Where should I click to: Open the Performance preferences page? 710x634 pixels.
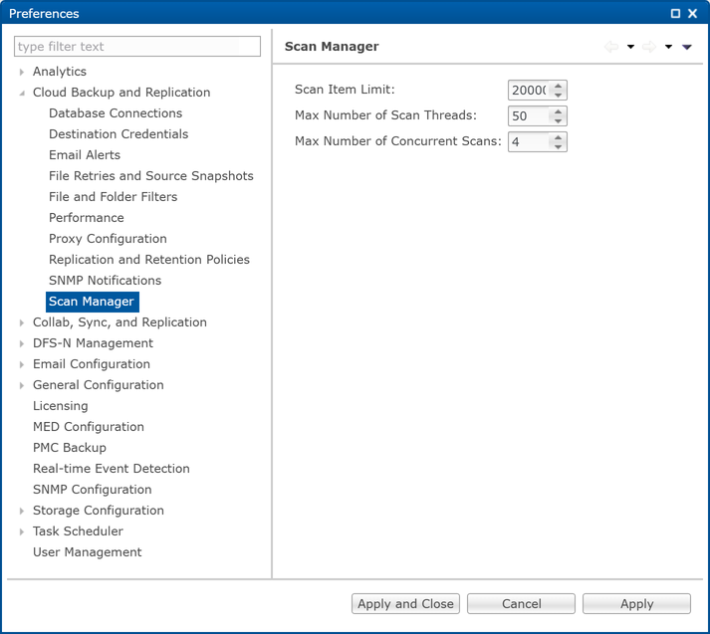(x=86, y=218)
